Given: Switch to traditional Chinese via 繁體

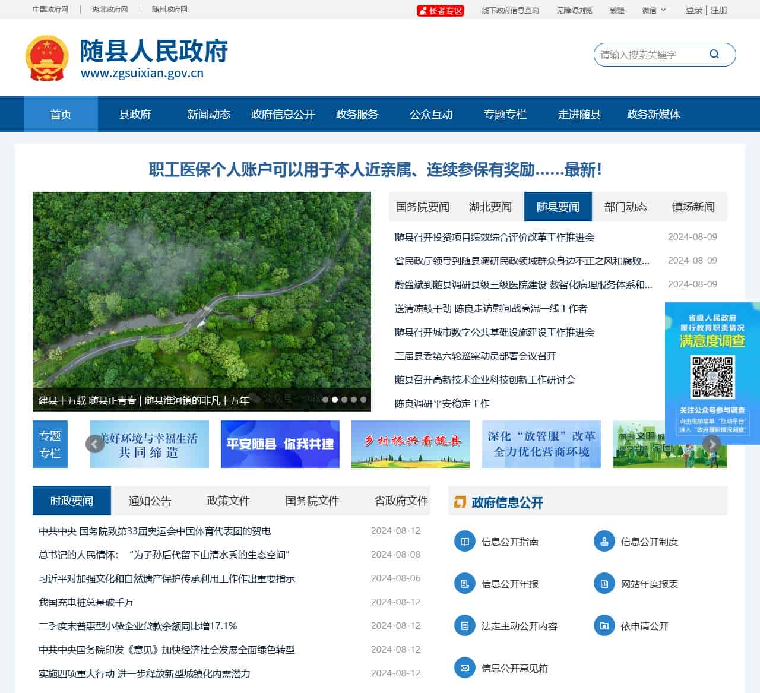Looking at the screenshot, I should [617, 10].
